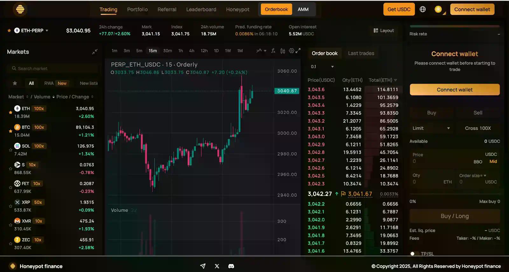The width and height of the screenshot is (509, 272).
Task: Show All markets filter
Action: coord(31,83)
